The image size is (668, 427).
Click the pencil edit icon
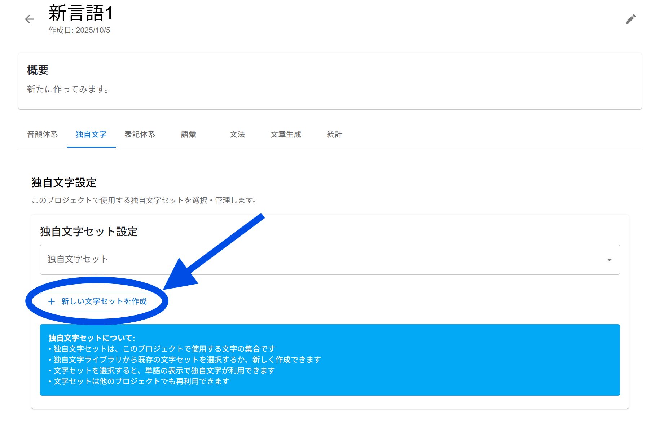(630, 19)
